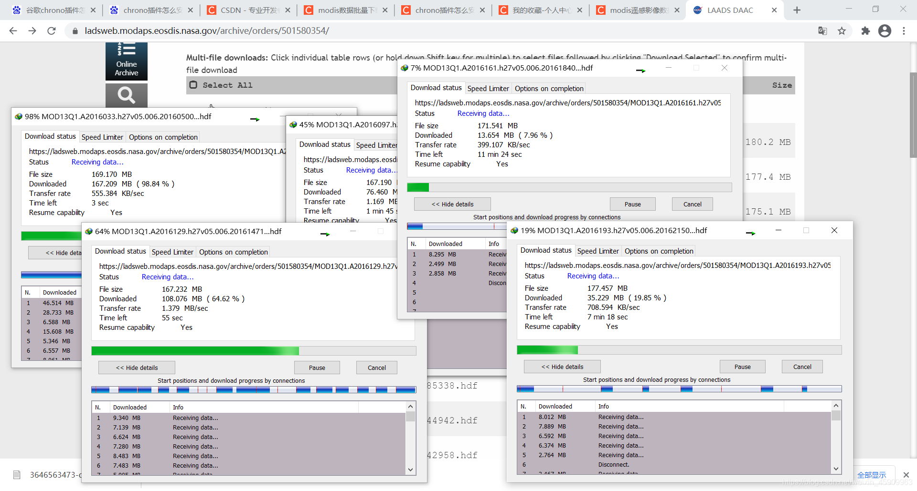The image size is (917, 491).
Task: Open Speed Limiter tab in A2016193 window
Action: [x=598, y=251]
